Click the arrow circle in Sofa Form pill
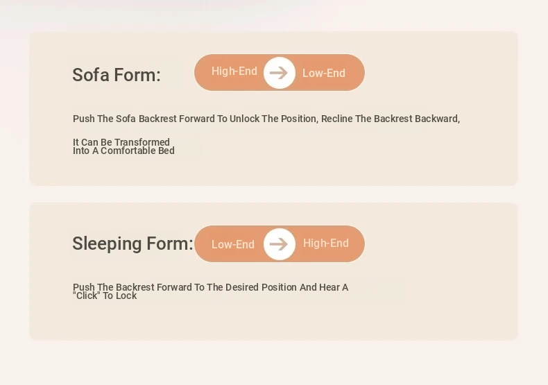Image resolution: width=548 pixels, height=385 pixels. (x=280, y=73)
